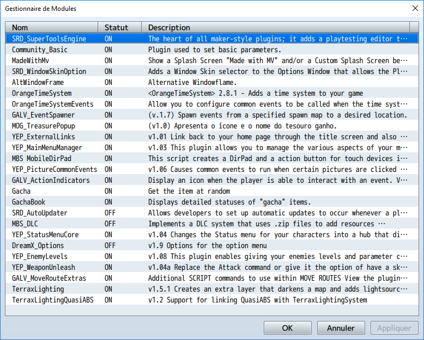This screenshot has height=340, width=424.
Task: Click "Displays detailed statuses of gacha items"
Action: [x=229, y=202]
